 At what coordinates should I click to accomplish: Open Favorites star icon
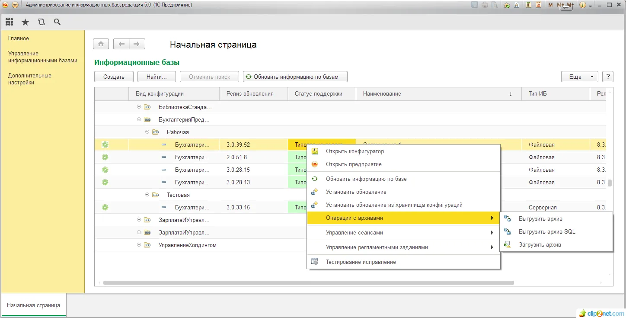(25, 22)
